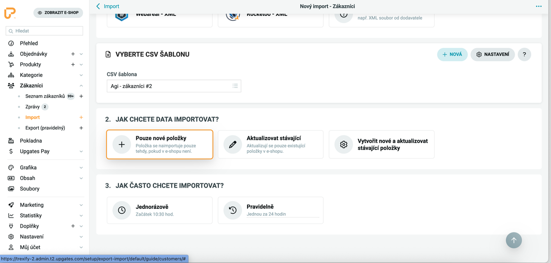551x263 pixels.
Task: Choose Aktualizovat stávající import mode
Action: point(270,144)
